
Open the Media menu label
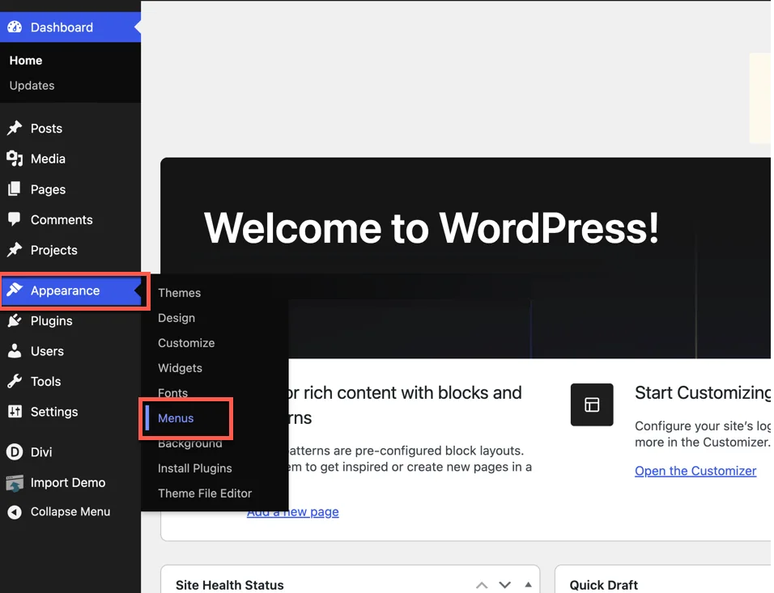pos(48,159)
